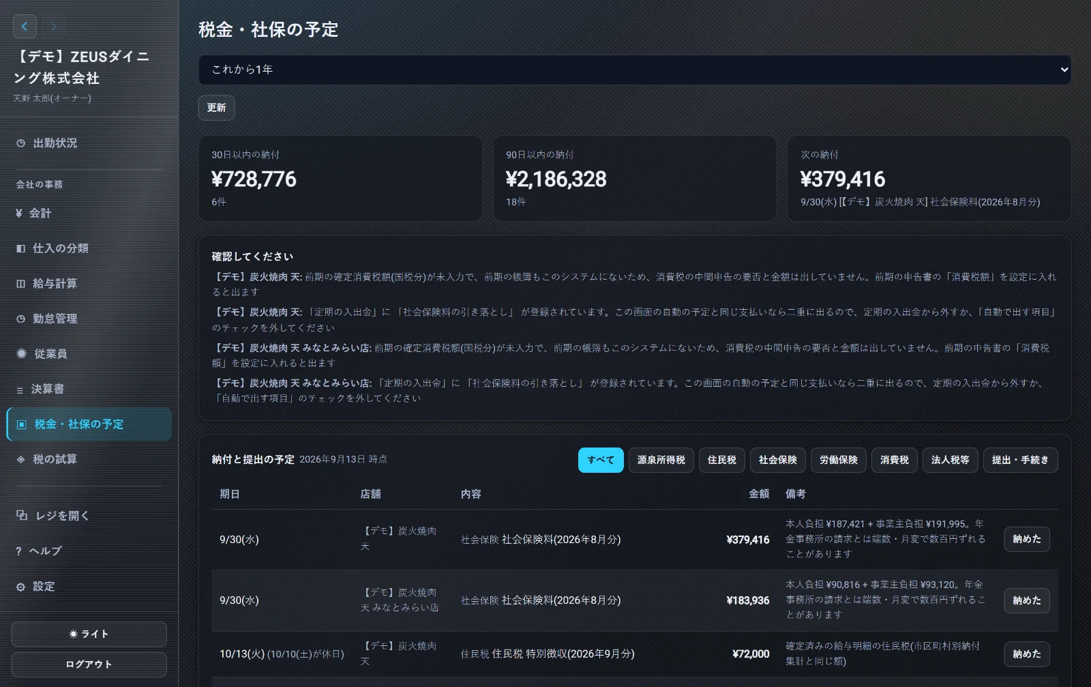Screen dimensions: 1091x687
Task: Click the icon beside 税金・社保の予定
Action: click(x=21, y=424)
